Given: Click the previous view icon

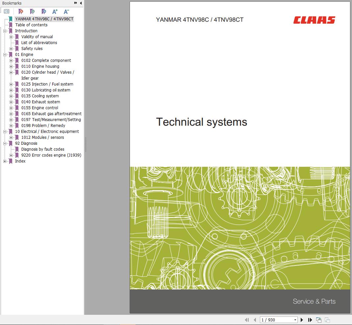Looking at the screenshot, I should 319,320.
